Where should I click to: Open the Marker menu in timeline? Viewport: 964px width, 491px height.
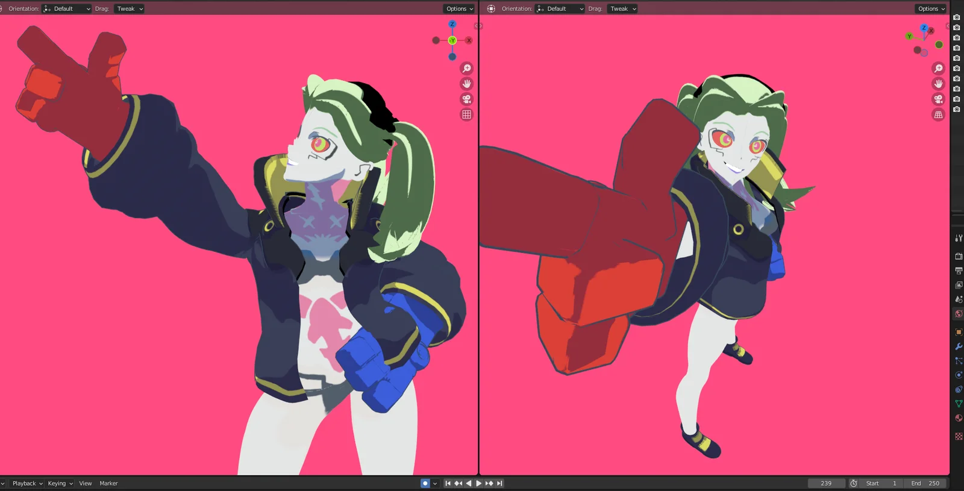[x=108, y=483]
